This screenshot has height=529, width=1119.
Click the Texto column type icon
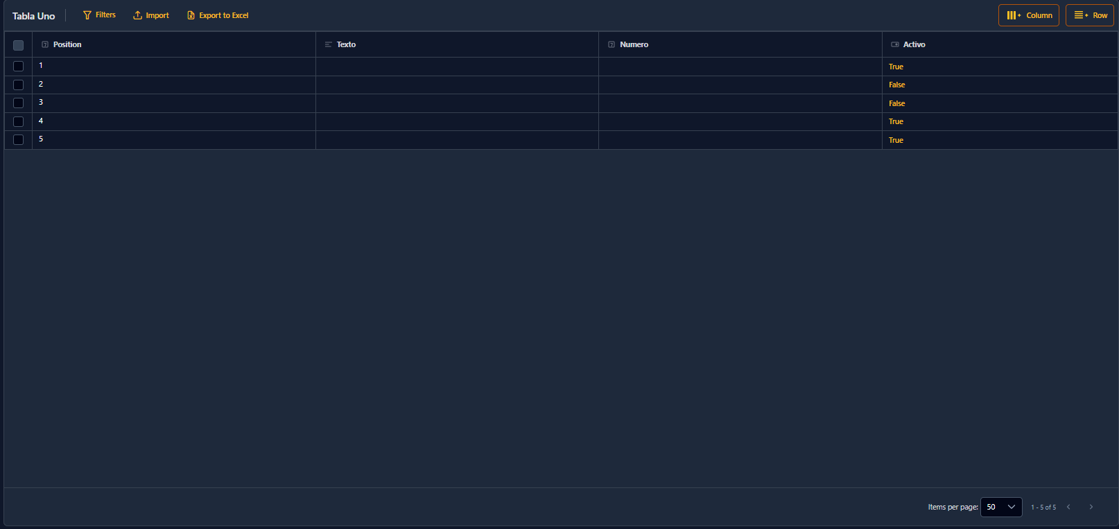pos(329,44)
